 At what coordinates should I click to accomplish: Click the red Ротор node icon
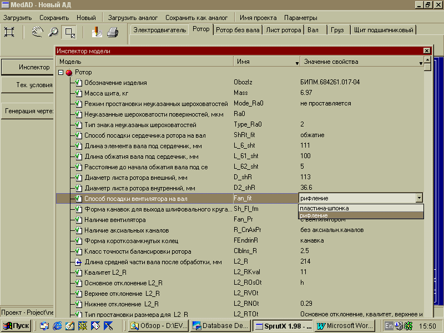(69, 72)
